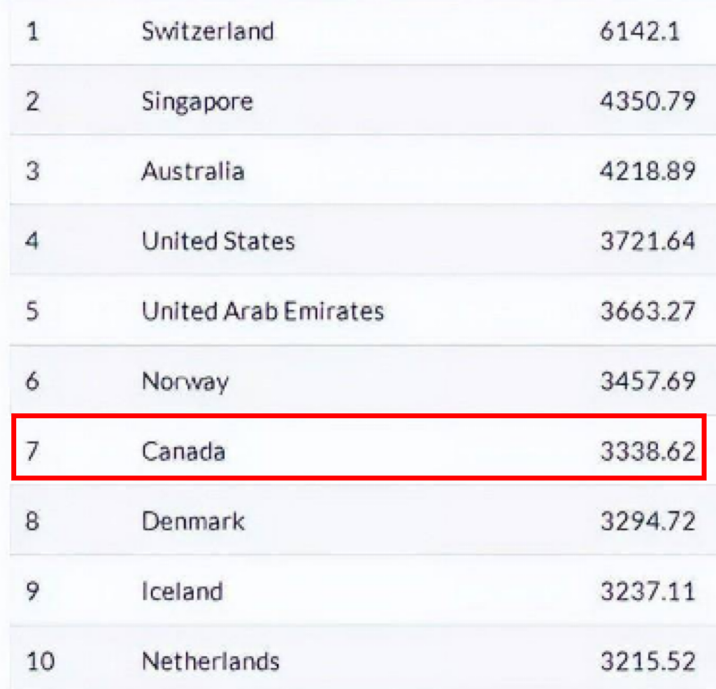Viewport: 716px width, 689px height.
Task: Select Denmark's value 3294.72
Action: pos(648,521)
